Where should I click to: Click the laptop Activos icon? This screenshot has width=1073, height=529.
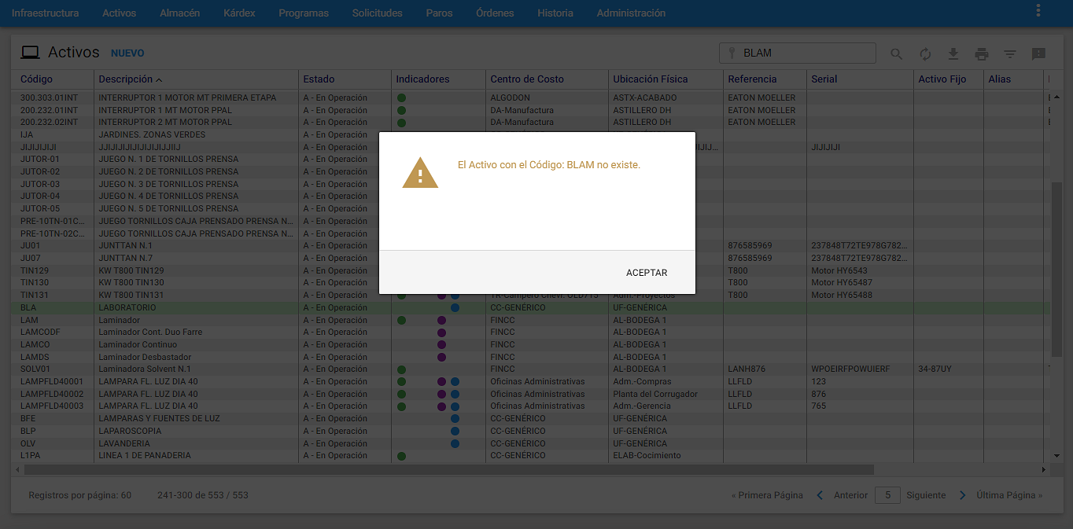click(x=30, y=53)
